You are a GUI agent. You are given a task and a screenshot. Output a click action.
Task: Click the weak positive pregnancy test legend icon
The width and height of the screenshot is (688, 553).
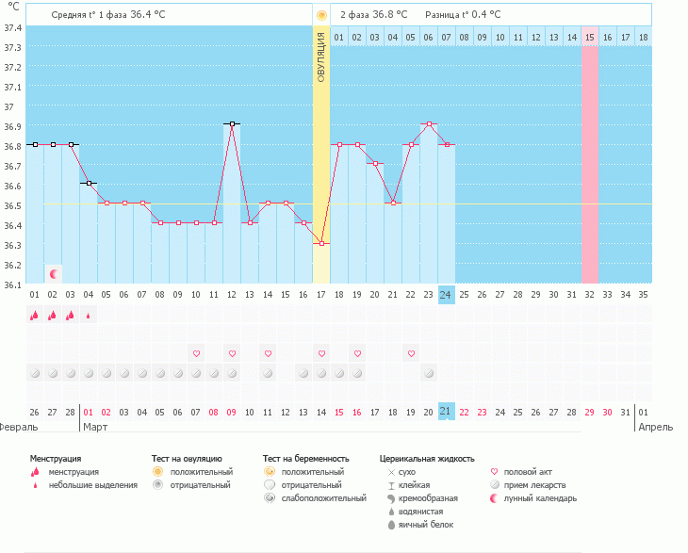(x=270, y=497)
